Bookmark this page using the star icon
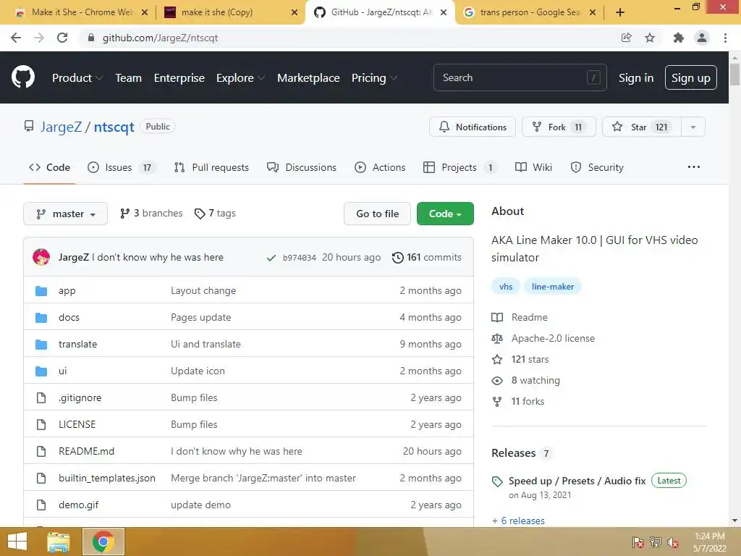741x556 pixels. (650, 38)
